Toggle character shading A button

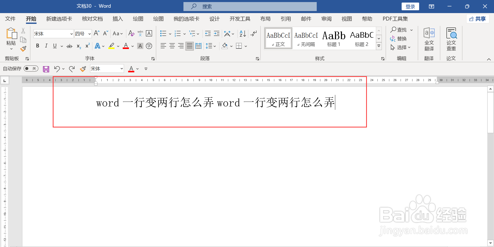click(x=140, y=46)
